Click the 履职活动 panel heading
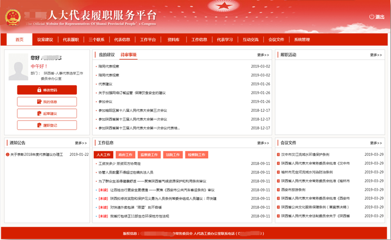 [x=288, y=55]
